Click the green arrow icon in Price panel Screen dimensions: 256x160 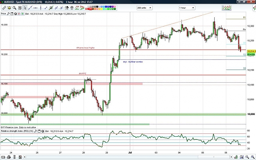tap(23, 14)
